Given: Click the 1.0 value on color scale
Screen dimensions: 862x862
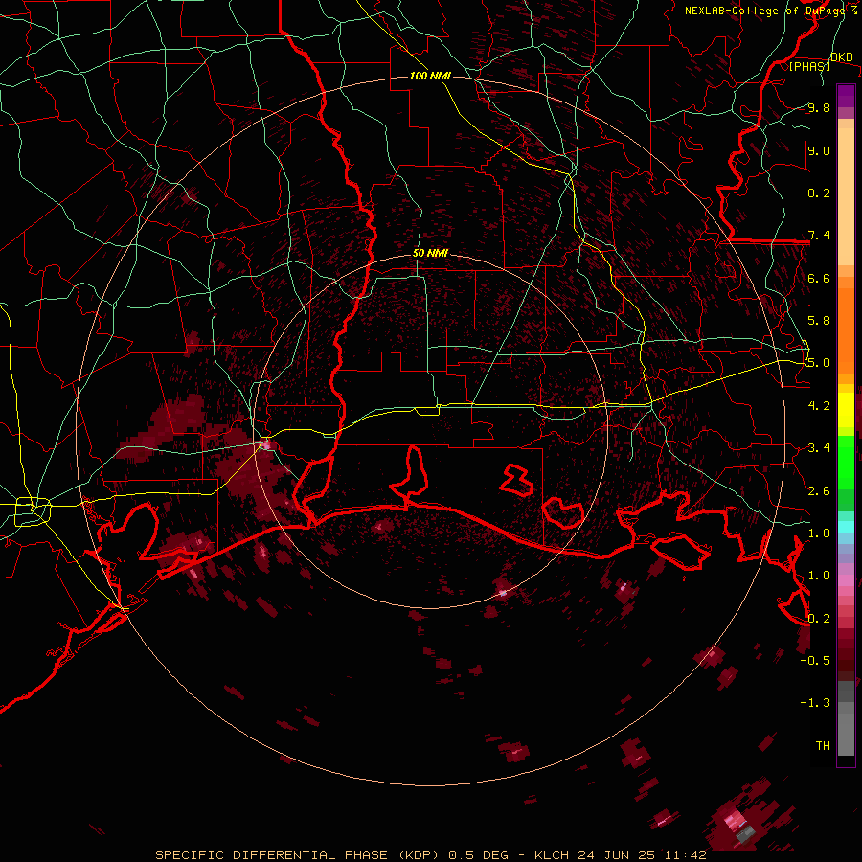Looking at the screenshot, I should [819, 576].
